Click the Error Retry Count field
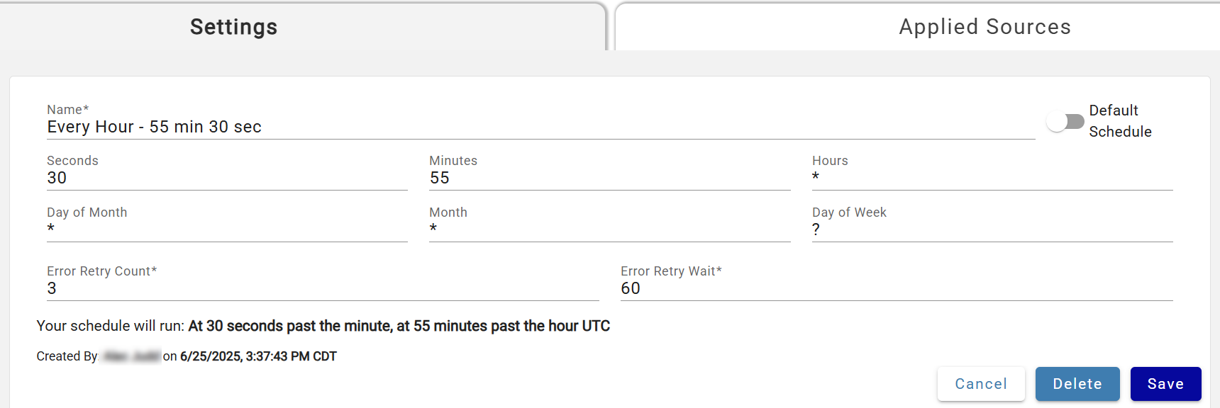This screenshot has width=1220, height=408. point(284,288)
